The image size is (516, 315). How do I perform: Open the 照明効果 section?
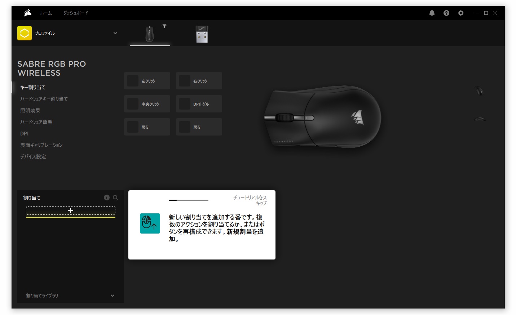click(x=30, y=111)
